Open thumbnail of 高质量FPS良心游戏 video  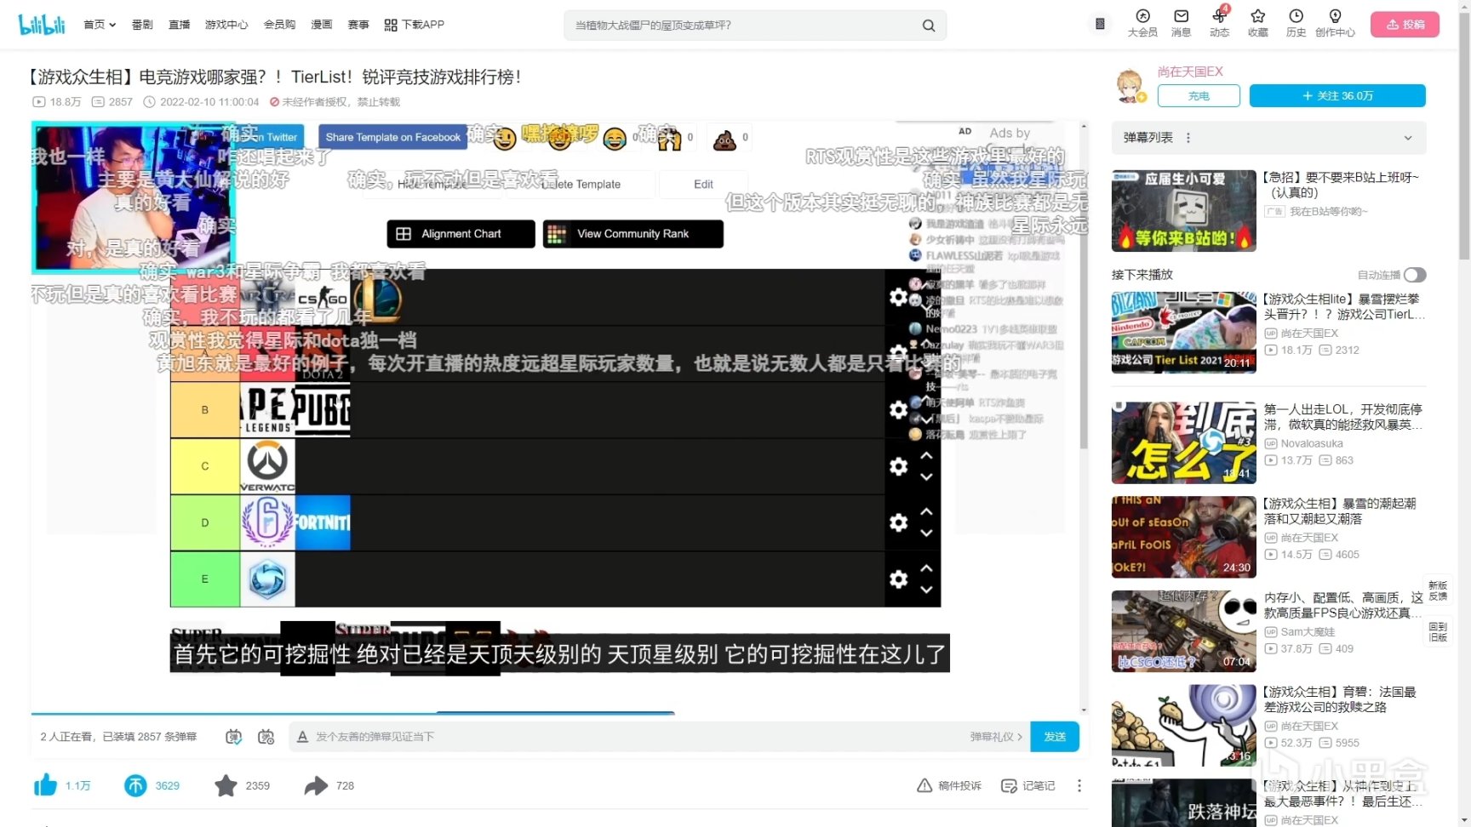pos(1183,631)
